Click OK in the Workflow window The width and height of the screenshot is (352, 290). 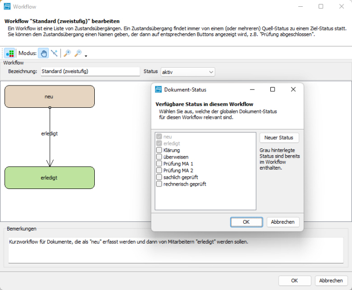coord(295,280)
